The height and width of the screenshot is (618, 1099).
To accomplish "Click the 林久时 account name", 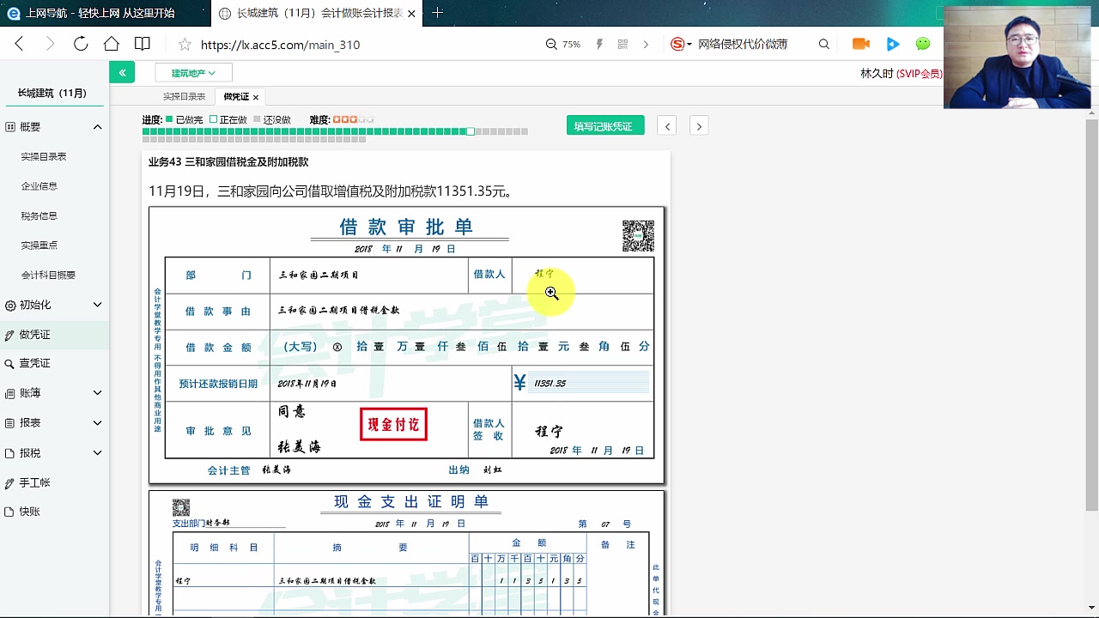I will pyautogui.click(x=877, y=74).
